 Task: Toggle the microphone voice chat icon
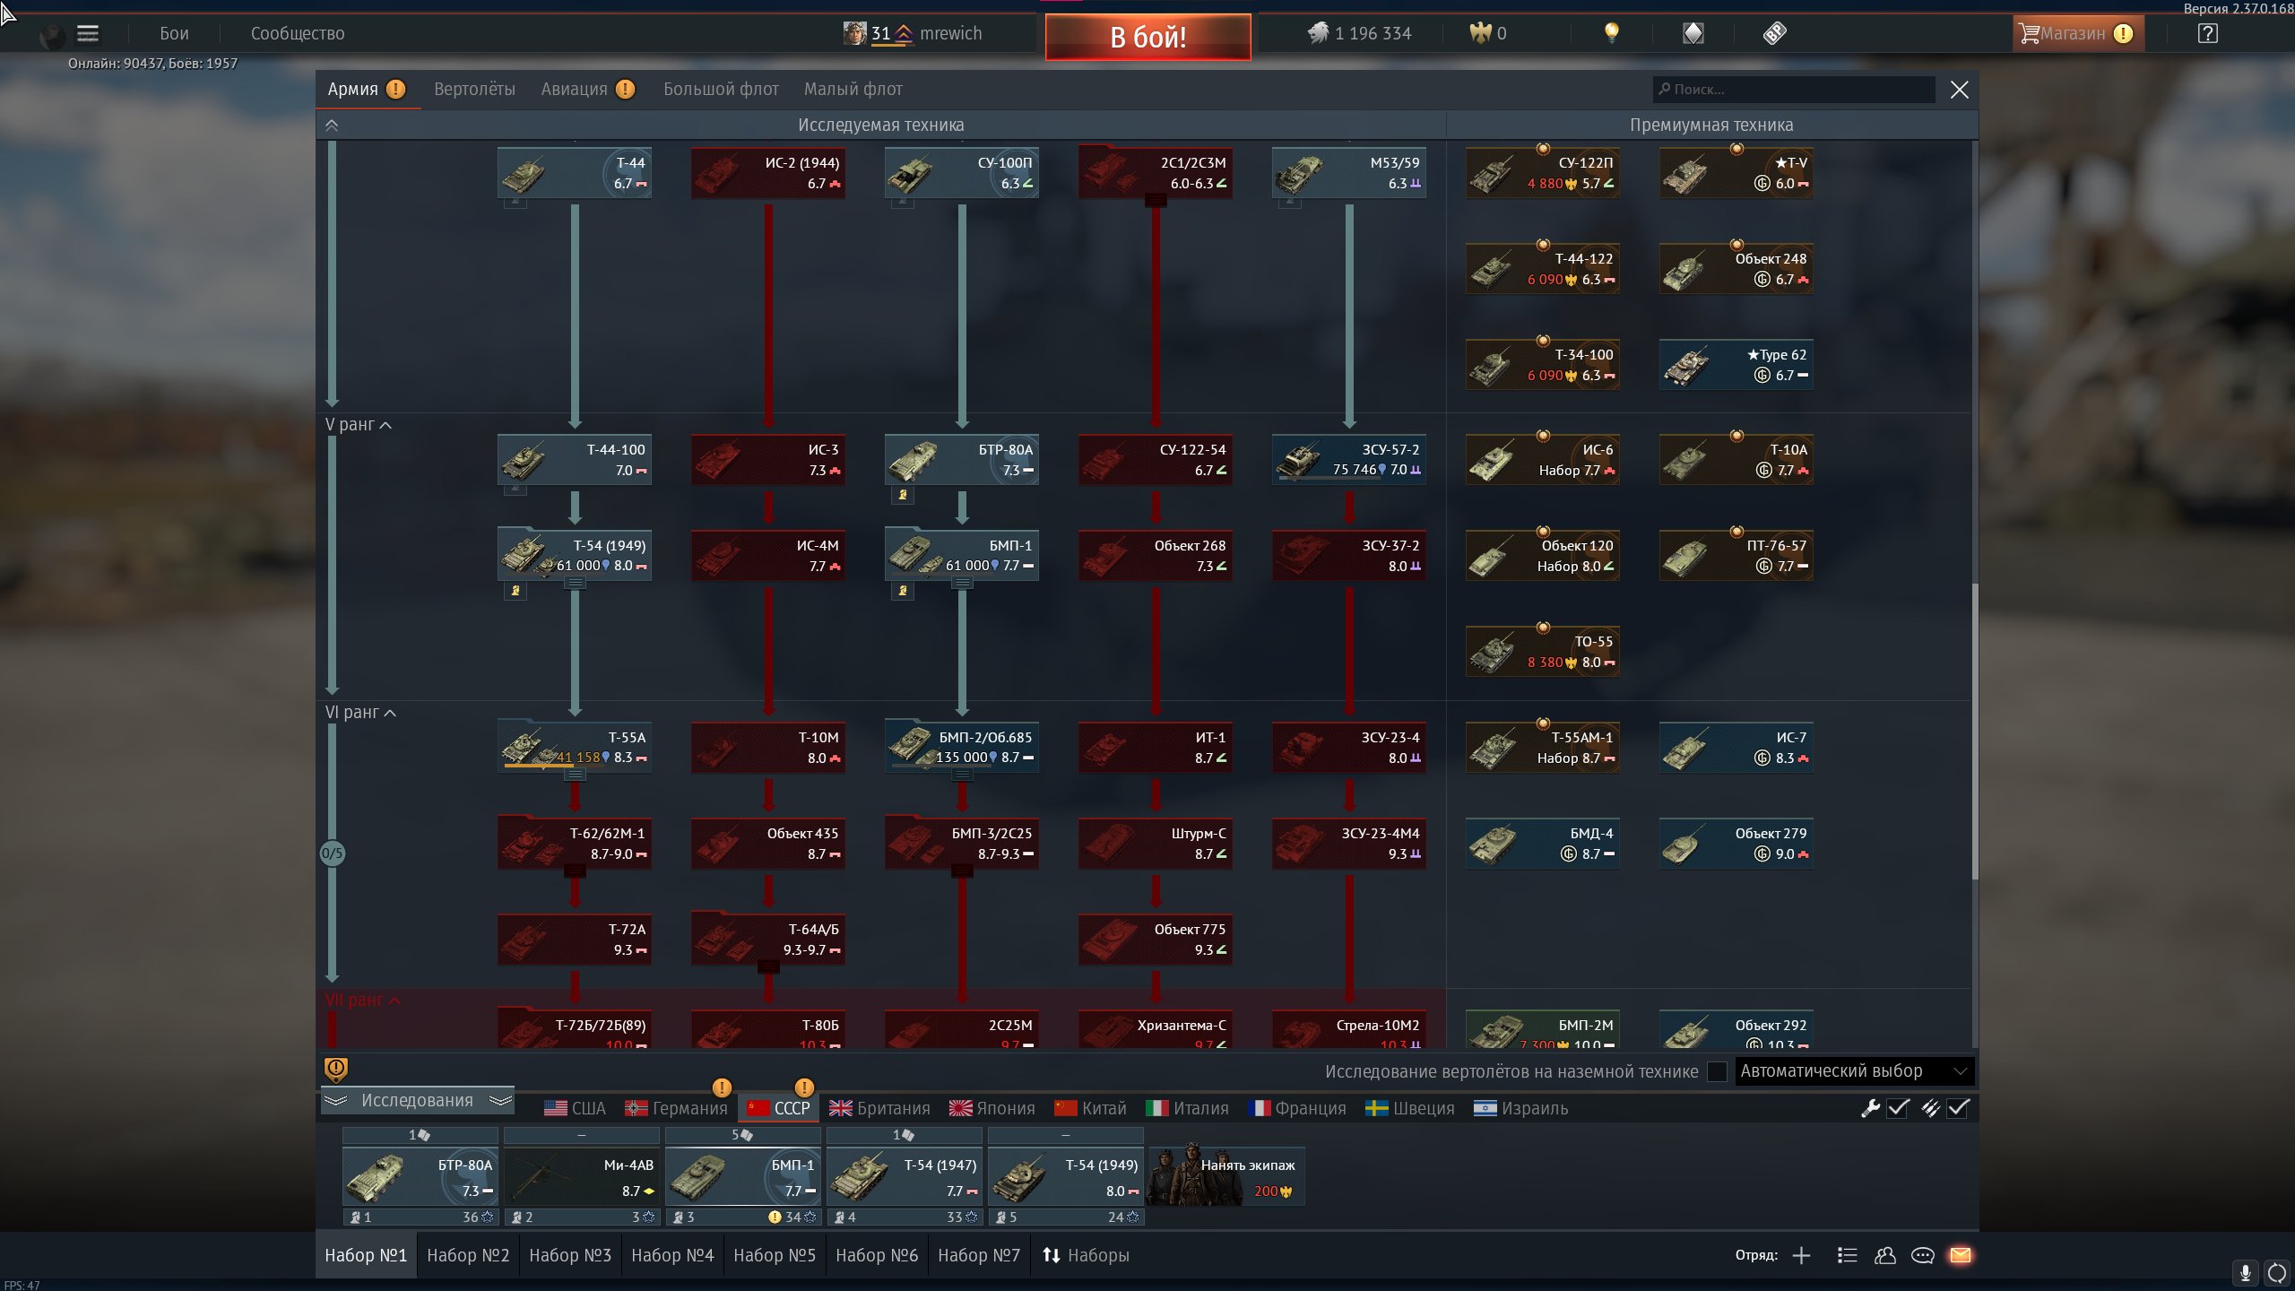coord(2245,1272)
